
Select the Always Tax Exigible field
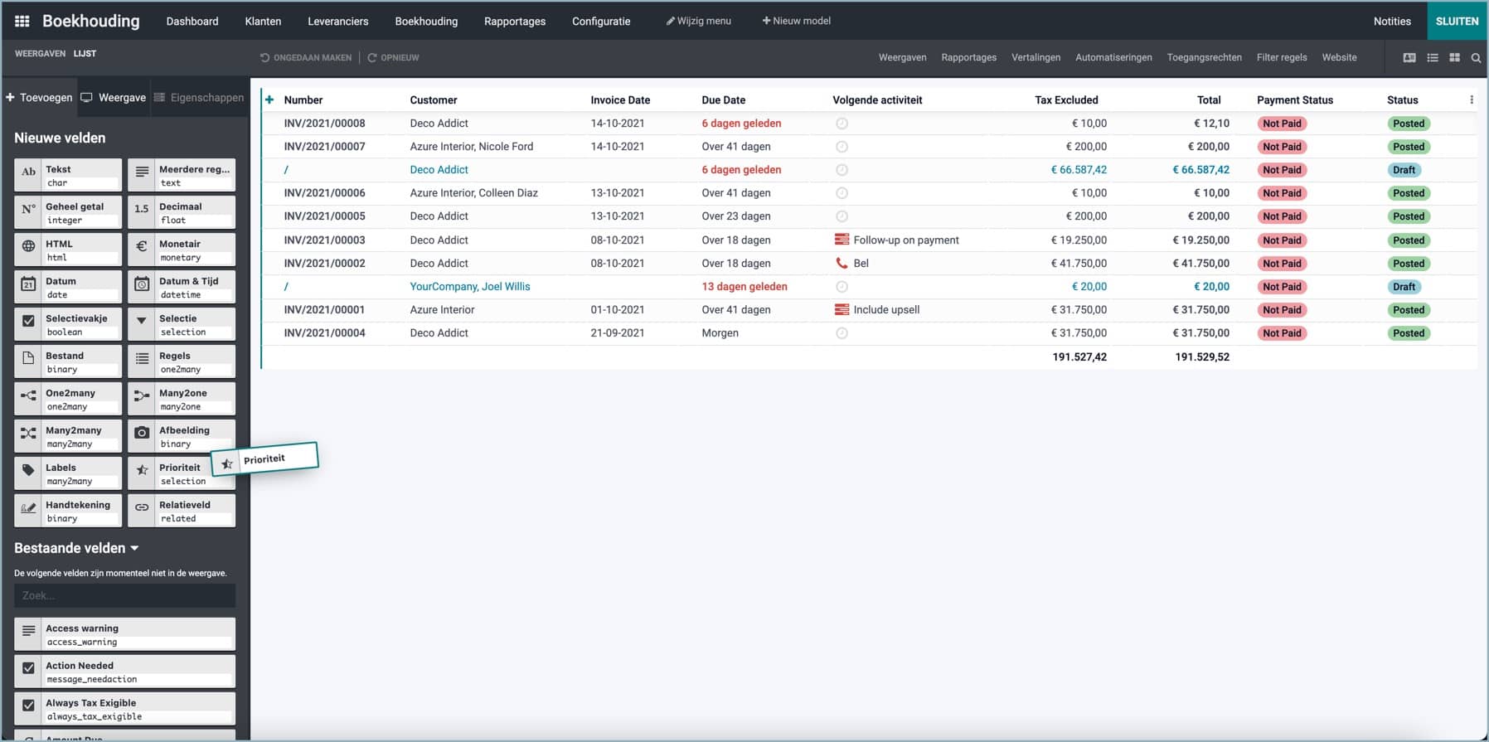124,709
